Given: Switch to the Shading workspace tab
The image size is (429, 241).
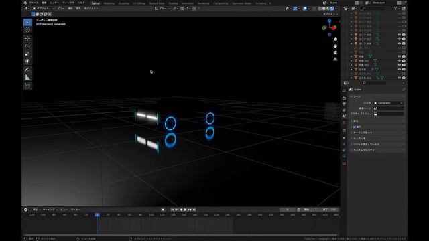Looking at the screenshot, I should tap(173, 3).
